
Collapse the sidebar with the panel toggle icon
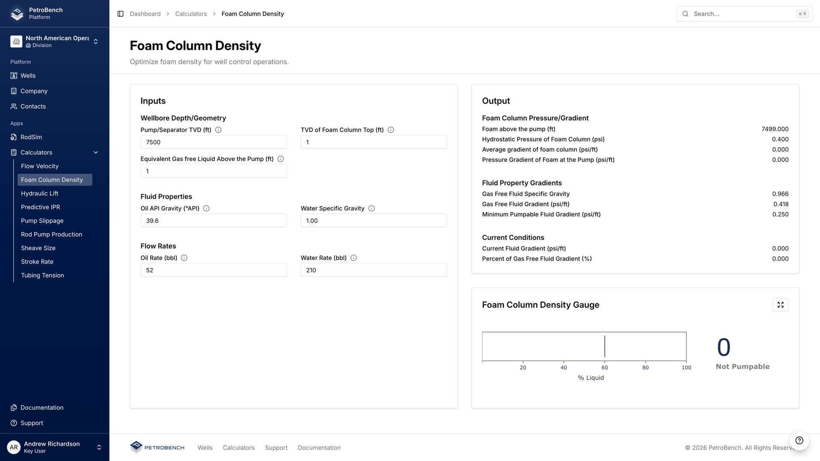(120, 14)
